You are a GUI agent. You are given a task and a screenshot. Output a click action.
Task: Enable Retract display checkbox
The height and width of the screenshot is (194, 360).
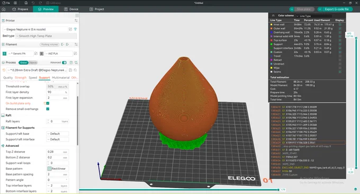click(x=340, y=60)
